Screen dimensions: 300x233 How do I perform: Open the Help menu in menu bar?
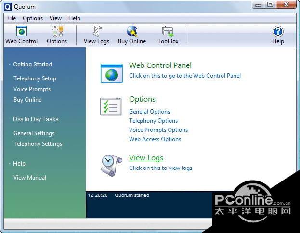point(74,18)
